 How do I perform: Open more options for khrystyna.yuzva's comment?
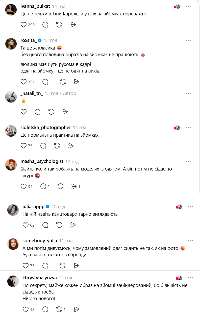click(190, 278)
